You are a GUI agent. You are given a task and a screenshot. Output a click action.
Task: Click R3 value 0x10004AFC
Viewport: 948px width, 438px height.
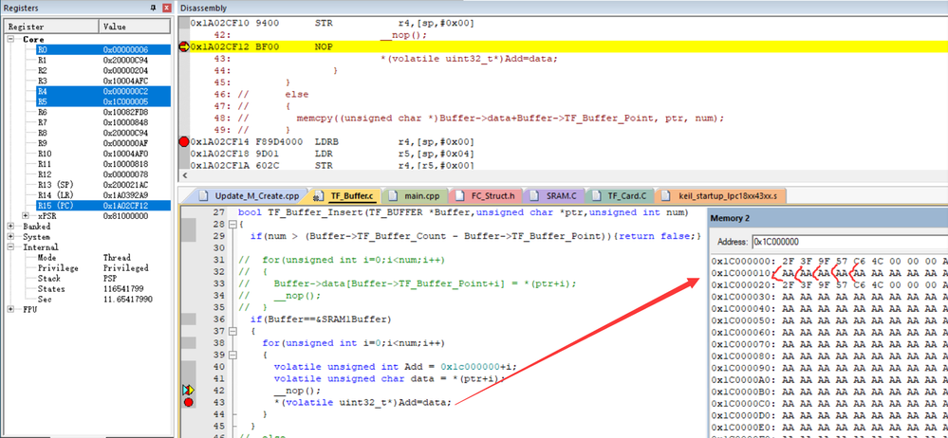126,81
